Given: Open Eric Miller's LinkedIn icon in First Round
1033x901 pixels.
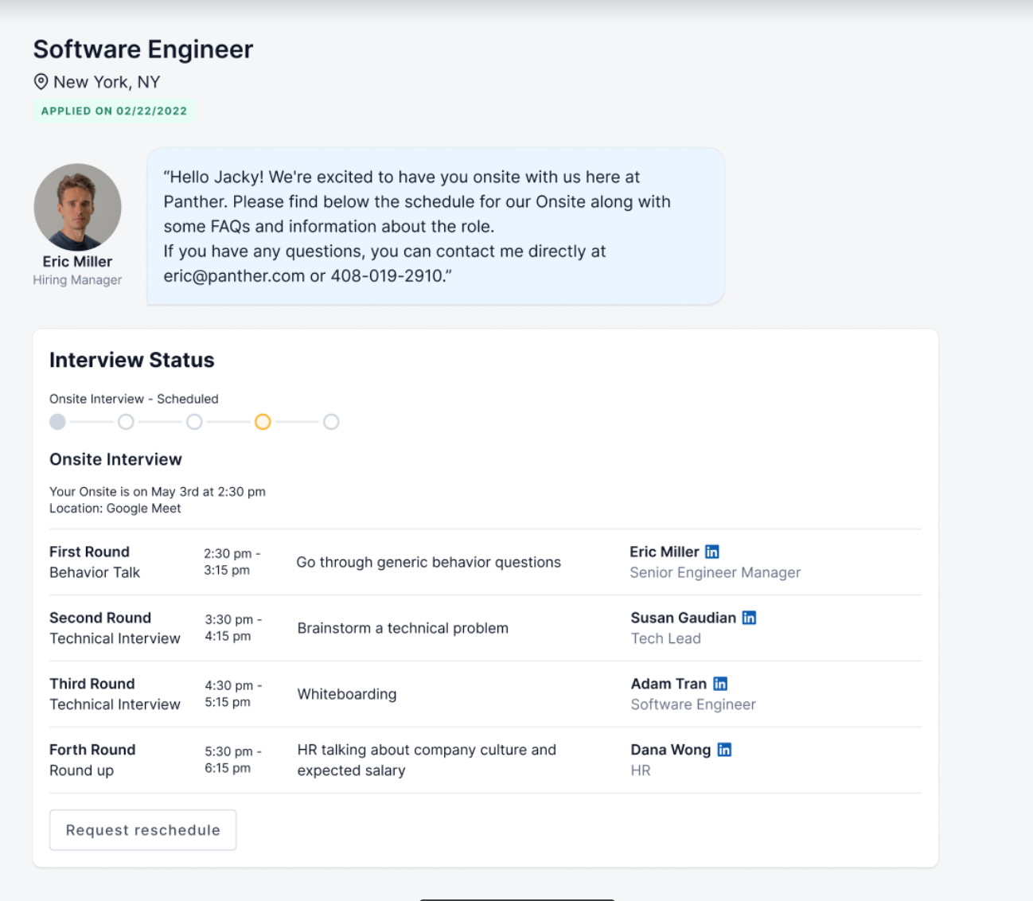Looking at the screenshot, I should click(712, 552).
